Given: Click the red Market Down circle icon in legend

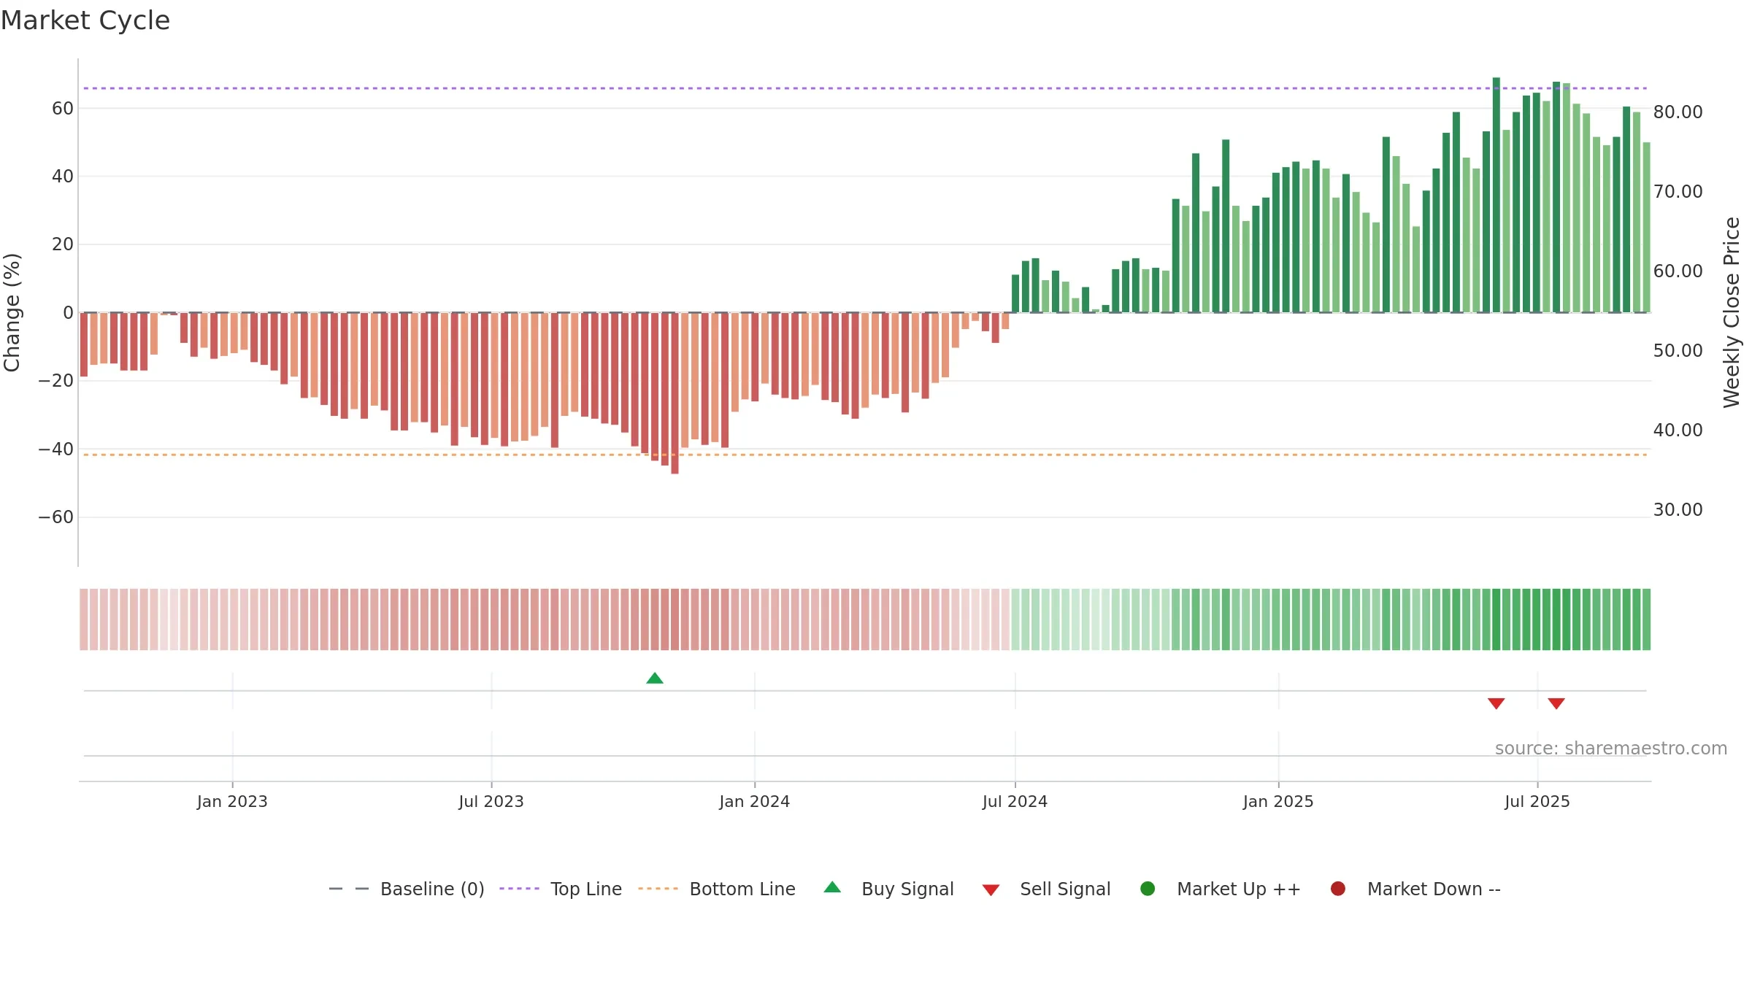Looking at the screenshot, I should point(1338,889).
